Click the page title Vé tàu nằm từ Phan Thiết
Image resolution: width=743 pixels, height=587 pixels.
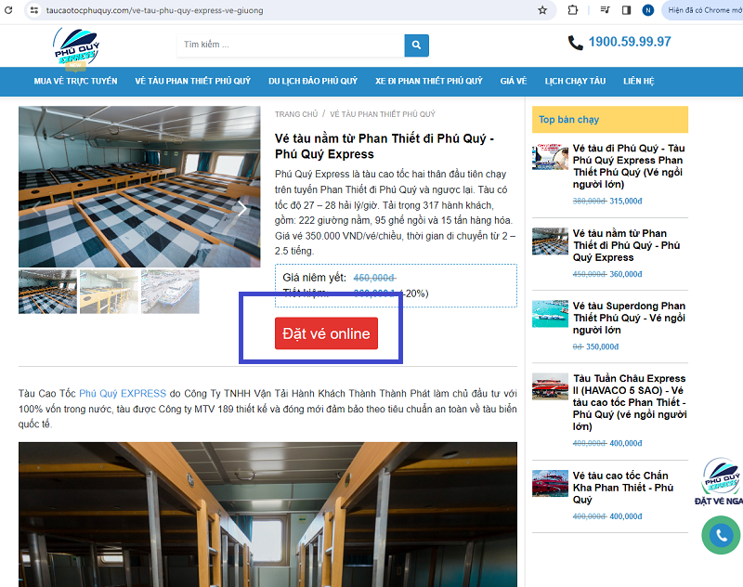[385, 147]
